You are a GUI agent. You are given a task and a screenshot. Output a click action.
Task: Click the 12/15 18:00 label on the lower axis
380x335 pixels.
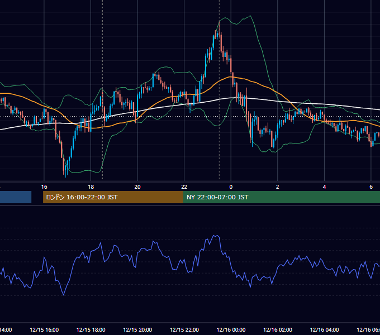tap(91, 329)
